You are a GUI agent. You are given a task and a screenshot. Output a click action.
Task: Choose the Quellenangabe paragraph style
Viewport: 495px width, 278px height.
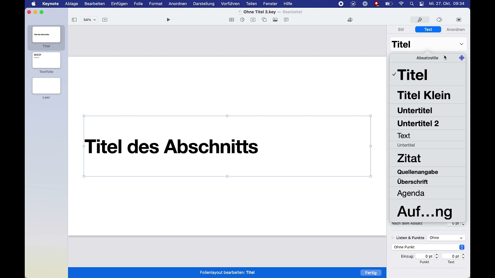[x=428, y=172]
